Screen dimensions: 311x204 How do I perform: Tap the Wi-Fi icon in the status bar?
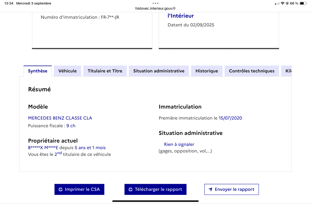[x=282, y=3]
